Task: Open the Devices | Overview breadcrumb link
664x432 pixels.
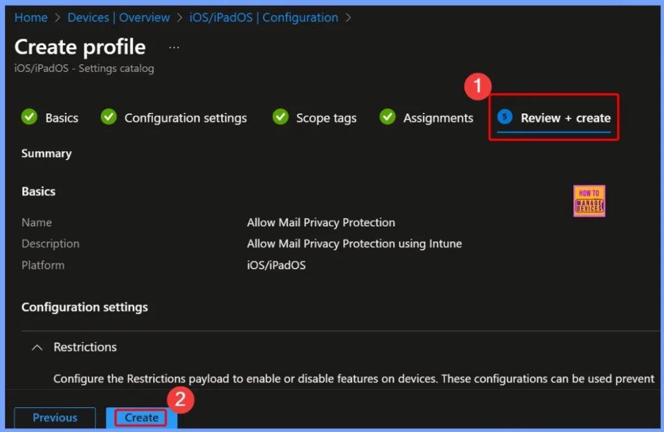Action: (119, 18)
